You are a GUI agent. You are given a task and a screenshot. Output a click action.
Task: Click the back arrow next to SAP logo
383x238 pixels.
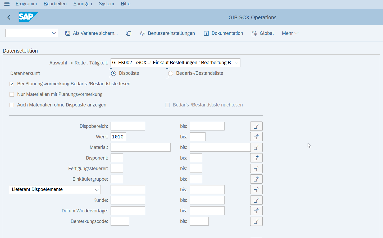click(x=9, y=17)
